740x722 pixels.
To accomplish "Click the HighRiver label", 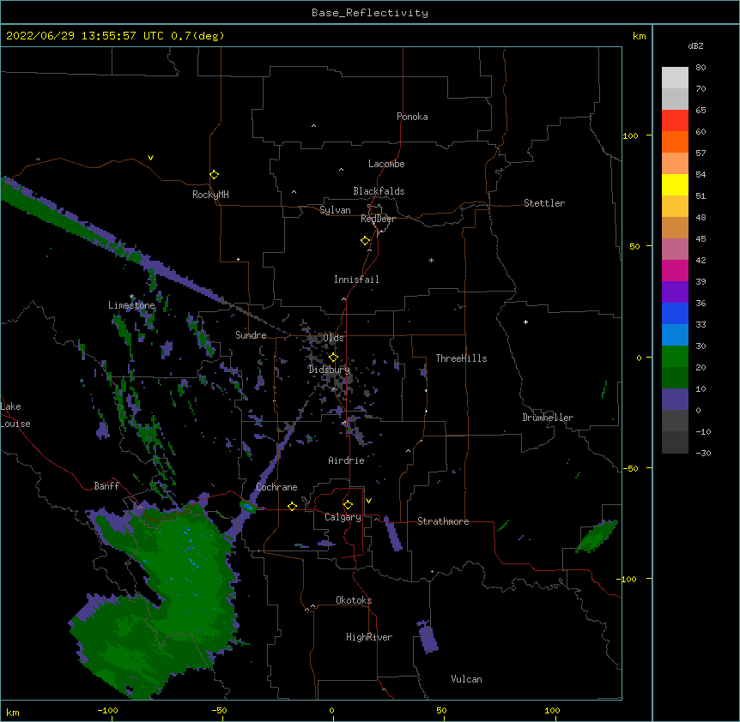I will (x=369, y=637).
